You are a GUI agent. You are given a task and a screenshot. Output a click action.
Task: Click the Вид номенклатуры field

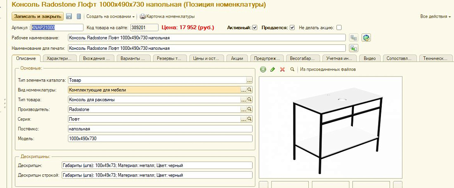154,90
